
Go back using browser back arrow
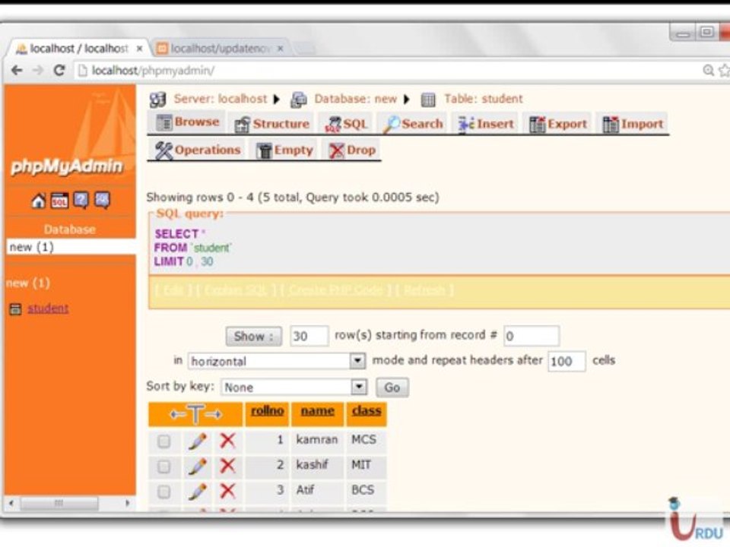coord(17,70)
